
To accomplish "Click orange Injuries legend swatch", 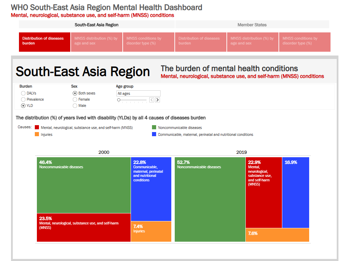I will (37, 134).
